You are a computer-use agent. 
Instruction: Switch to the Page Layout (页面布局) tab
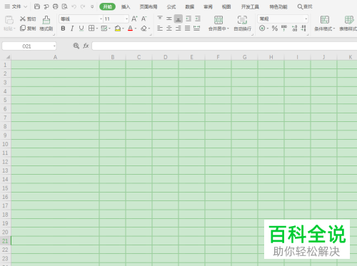pos(149,6)
